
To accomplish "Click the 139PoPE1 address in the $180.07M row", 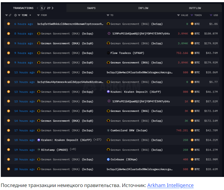I will coord(141,33).
